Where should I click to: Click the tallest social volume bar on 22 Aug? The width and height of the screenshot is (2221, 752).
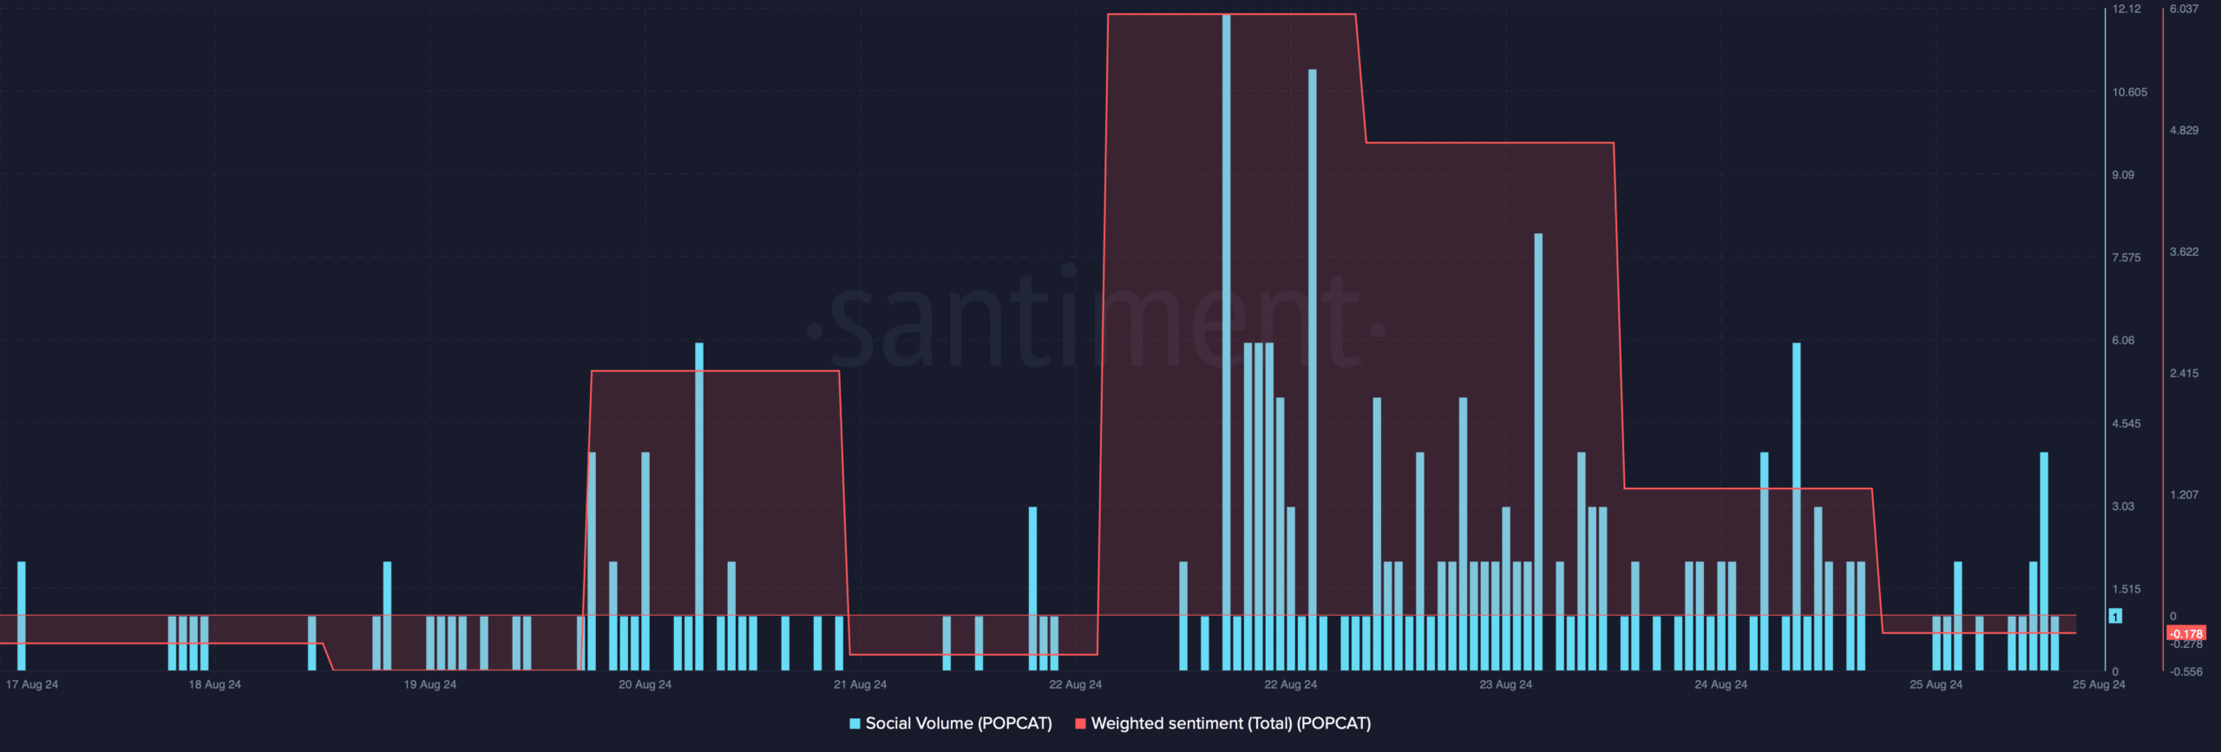1226,342
